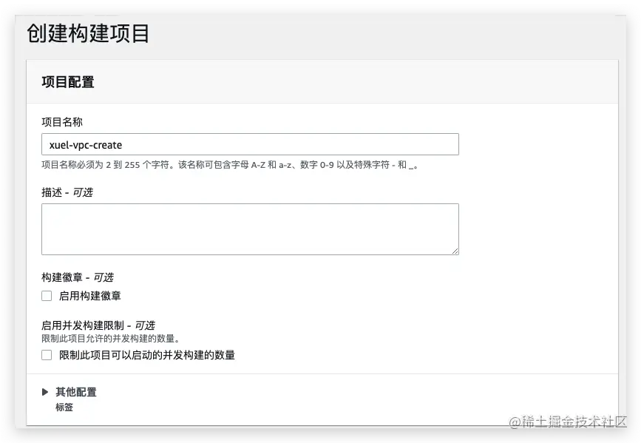Check 限制此项目可以启动的并发构建的数量 box

(x=47, y=355)
